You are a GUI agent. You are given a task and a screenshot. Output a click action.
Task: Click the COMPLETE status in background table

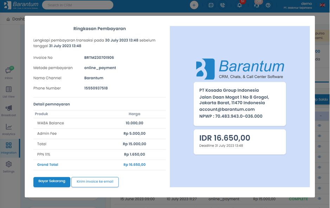[x=298, y=199]
